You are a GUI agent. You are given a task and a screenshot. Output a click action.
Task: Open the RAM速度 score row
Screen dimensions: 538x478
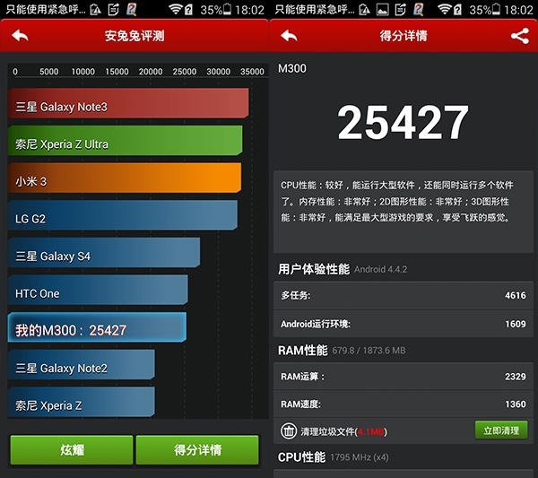pos(403,404)
